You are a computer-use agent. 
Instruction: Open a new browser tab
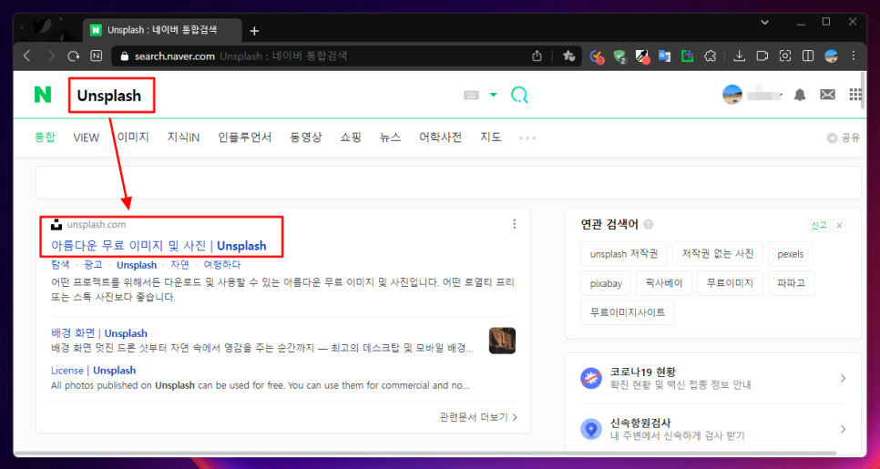pyautogui.click(x=254, y=31)
